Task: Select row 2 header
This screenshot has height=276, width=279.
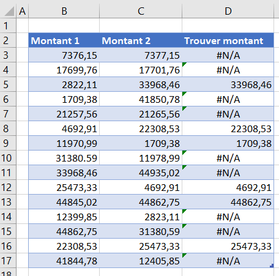Action: point(8,40)
